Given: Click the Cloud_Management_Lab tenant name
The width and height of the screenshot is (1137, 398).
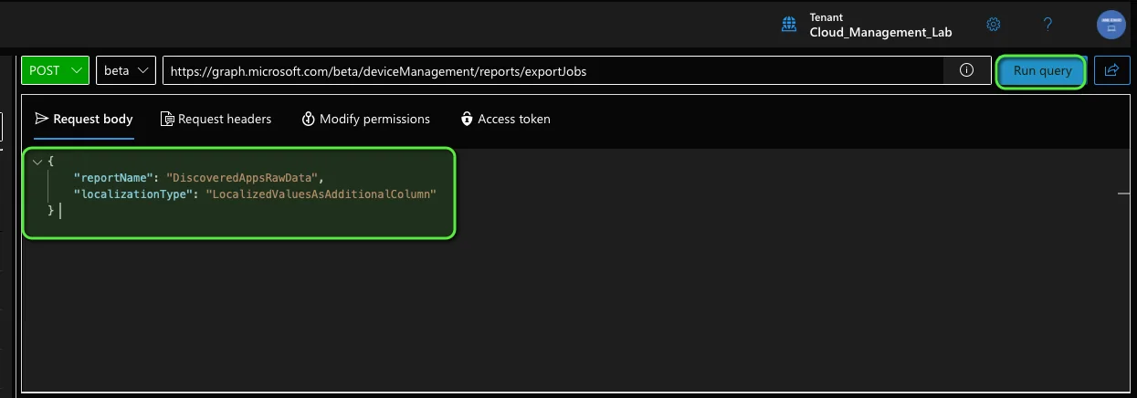Looking at the screenshot, I should pyautogui.click(x=880, y=33).
